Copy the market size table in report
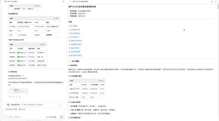Screen dimensions: 219x121 pos(101,81)
